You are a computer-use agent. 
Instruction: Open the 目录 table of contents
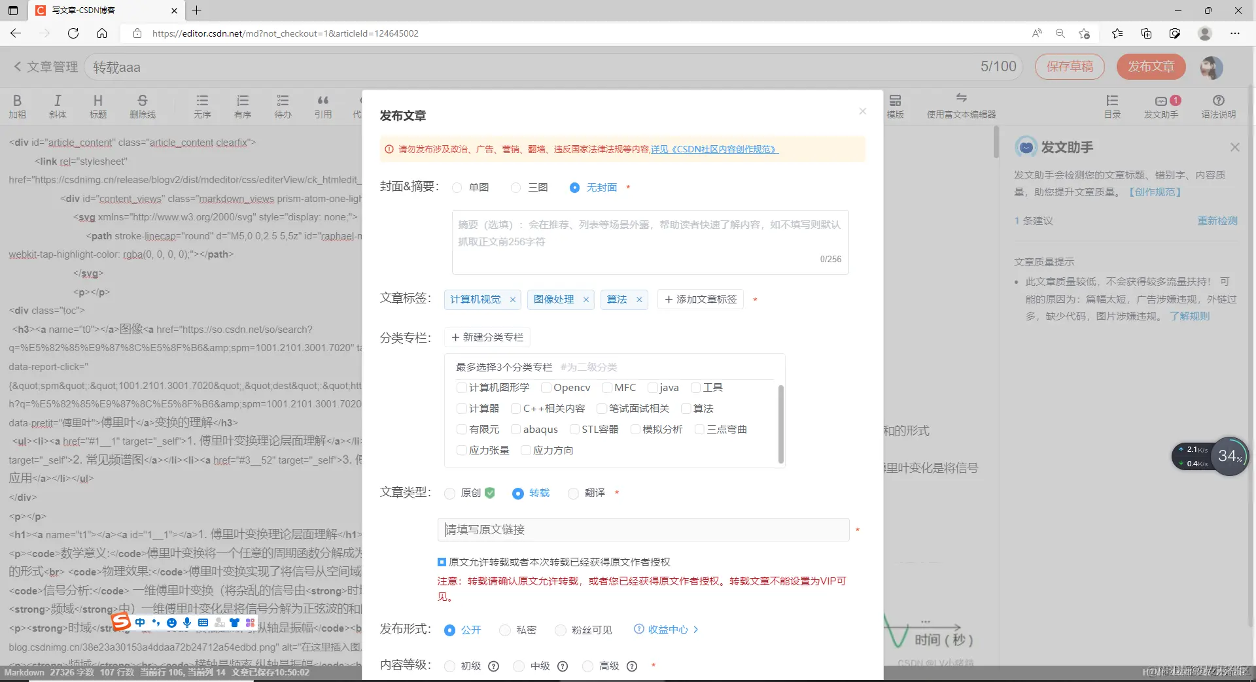1113,105
